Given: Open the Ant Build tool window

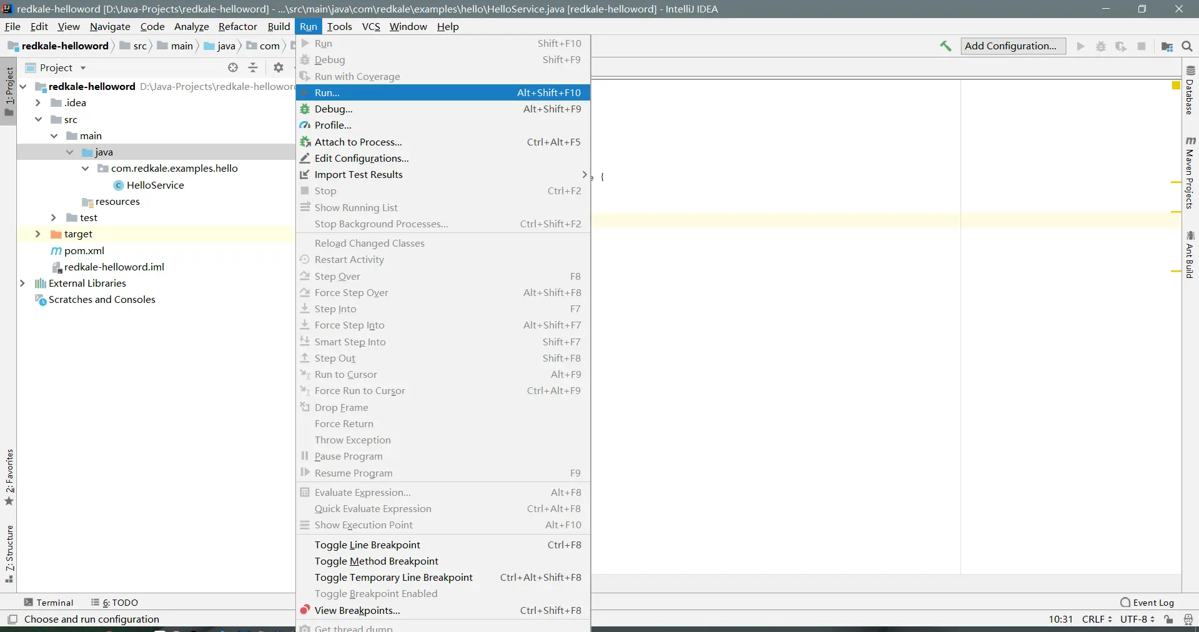Looking at the screenshot, I should pyautogui.click(x=1190, y=255).
